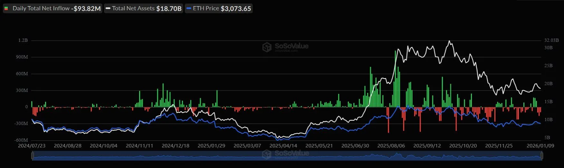Grab the left handle of range navigator
The width and height of the screenshot is (564, 168).
click(x=32, y=156)
